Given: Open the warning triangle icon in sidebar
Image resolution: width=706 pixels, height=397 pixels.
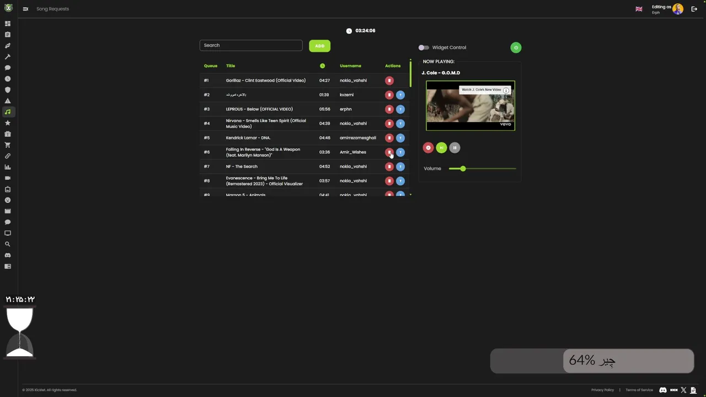Looking at the screenshot, I should (x=8, y=101).
